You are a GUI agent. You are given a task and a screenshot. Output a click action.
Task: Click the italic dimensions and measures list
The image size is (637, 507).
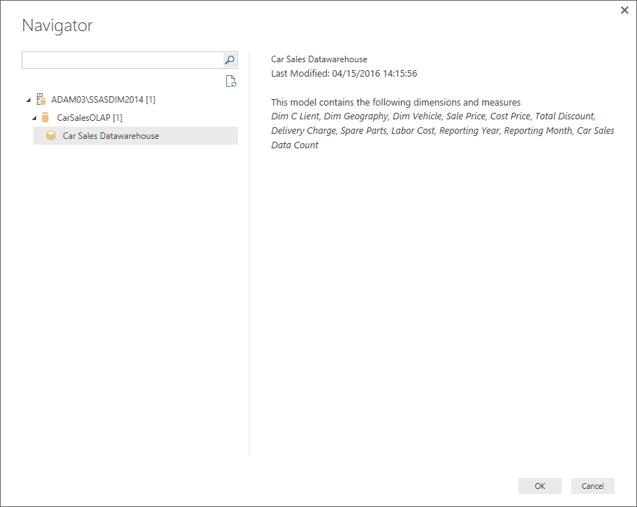tap(443, 130)
